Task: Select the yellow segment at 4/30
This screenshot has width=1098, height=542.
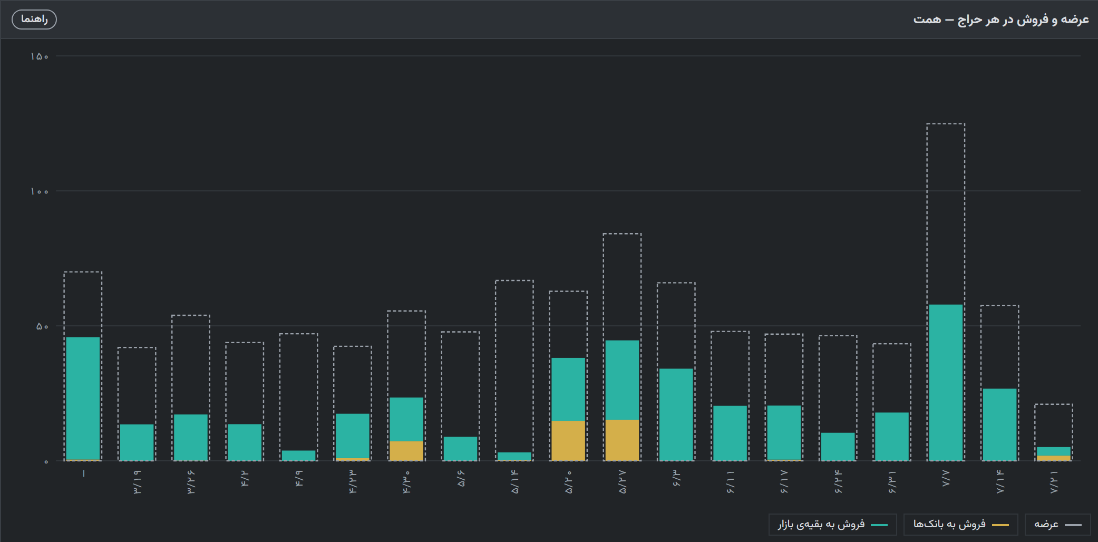Action: [x=406, y=451]
